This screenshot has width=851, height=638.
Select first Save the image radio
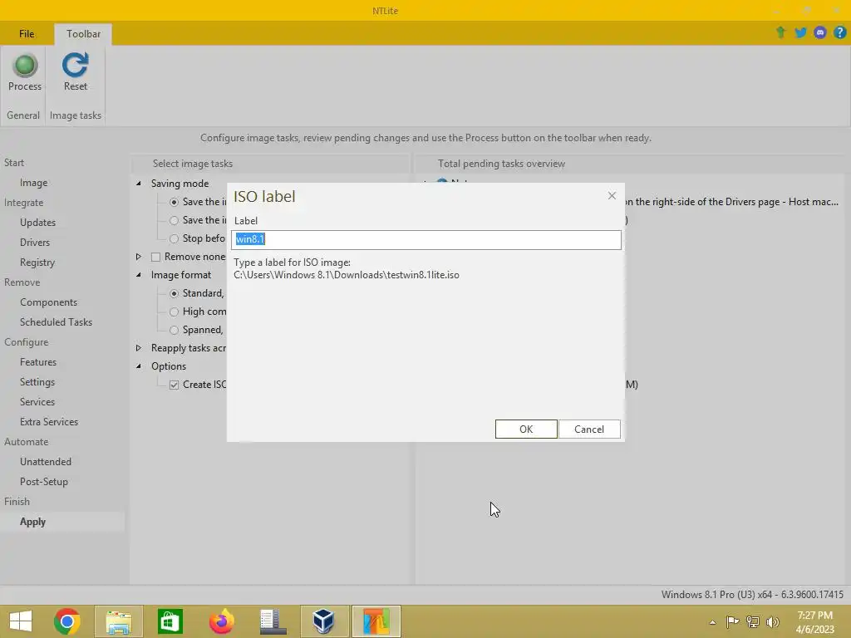(x=174, y=202)
